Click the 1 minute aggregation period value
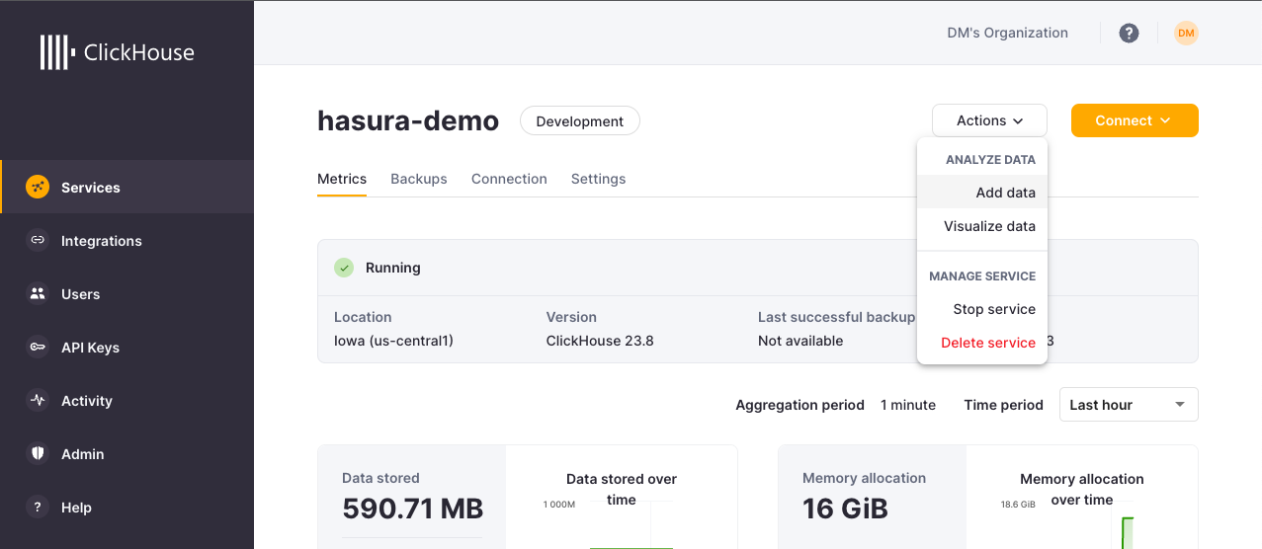Image resolution: width=1262 pixels, height=549 pixels. tap(908, 405)
